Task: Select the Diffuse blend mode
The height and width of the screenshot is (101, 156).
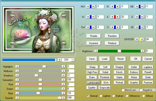Action: [143, 96]
